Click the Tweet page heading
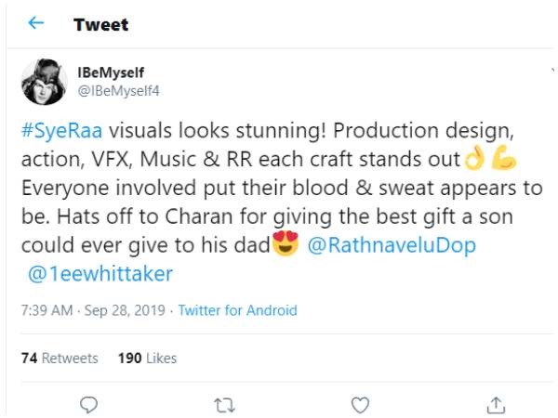The height and width of the screenshot is (418, 558). [x=101, y=24]
